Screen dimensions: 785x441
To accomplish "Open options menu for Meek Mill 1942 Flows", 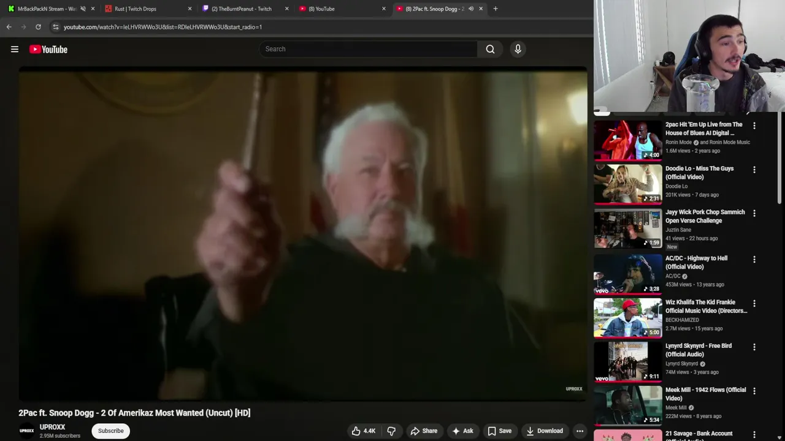I will click(754, 391).
